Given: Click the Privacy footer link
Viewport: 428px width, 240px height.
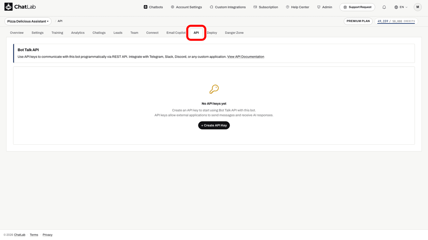Looking at the screenshot, I should 47,235.
